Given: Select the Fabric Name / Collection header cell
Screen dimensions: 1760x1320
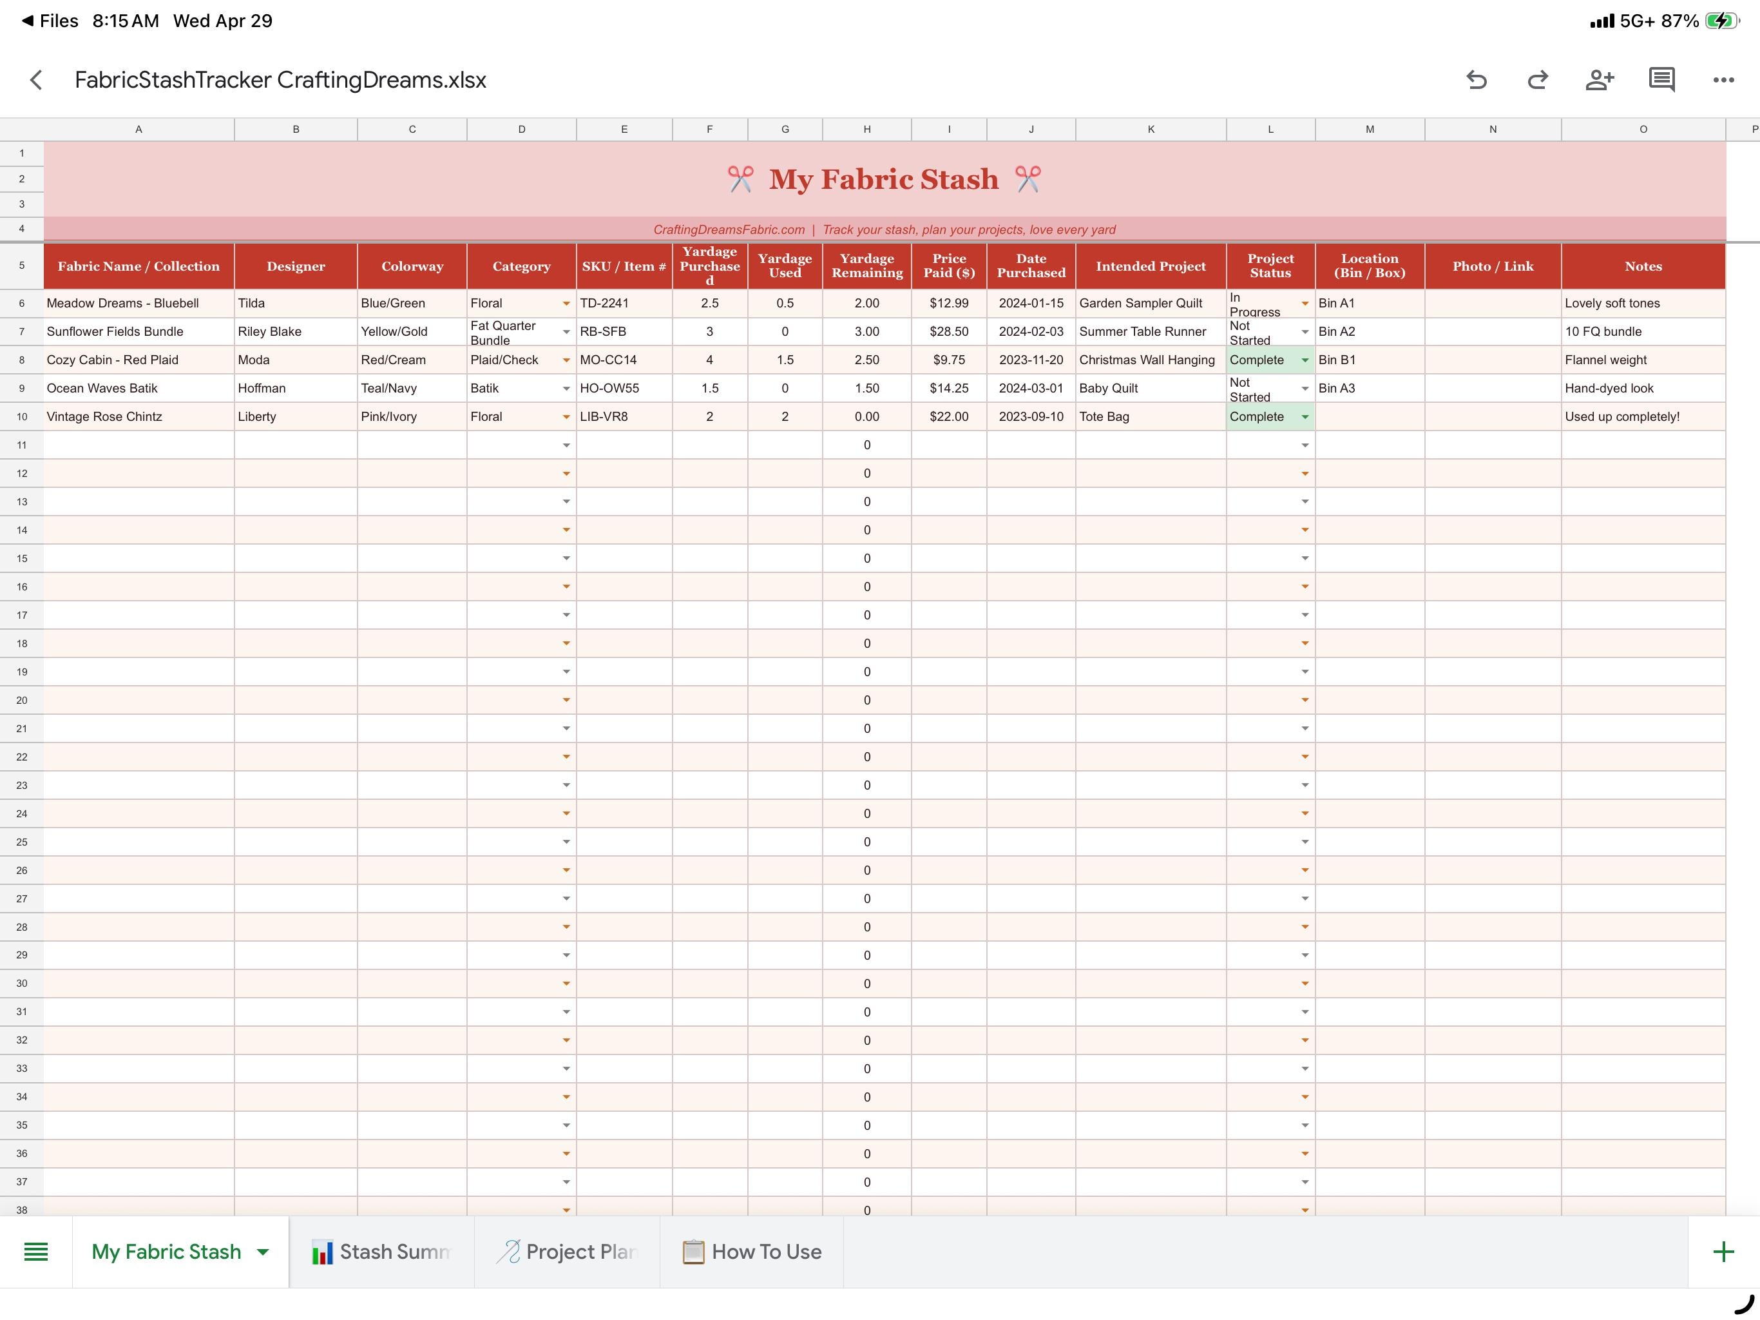Looking at the screenshot, I should coord(139,266).
